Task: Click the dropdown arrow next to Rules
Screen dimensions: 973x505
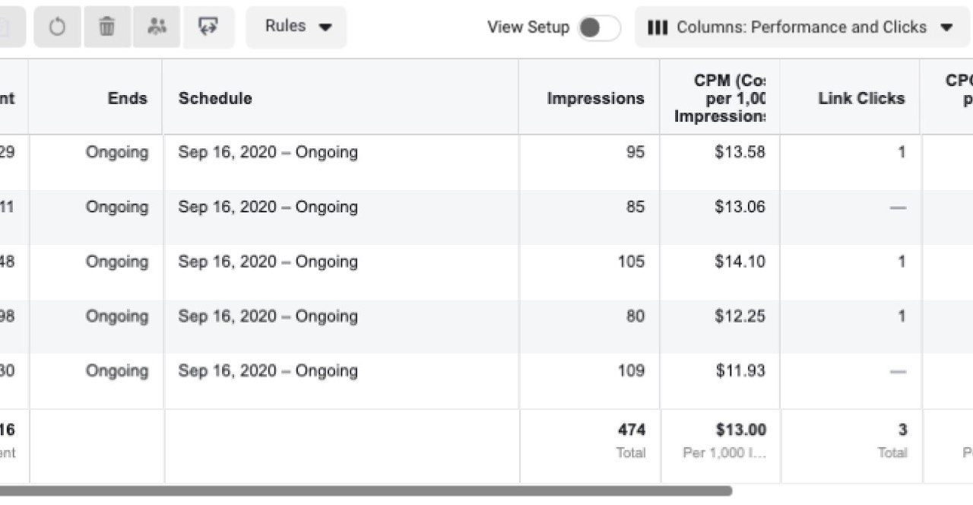Action: click(325, 27)
